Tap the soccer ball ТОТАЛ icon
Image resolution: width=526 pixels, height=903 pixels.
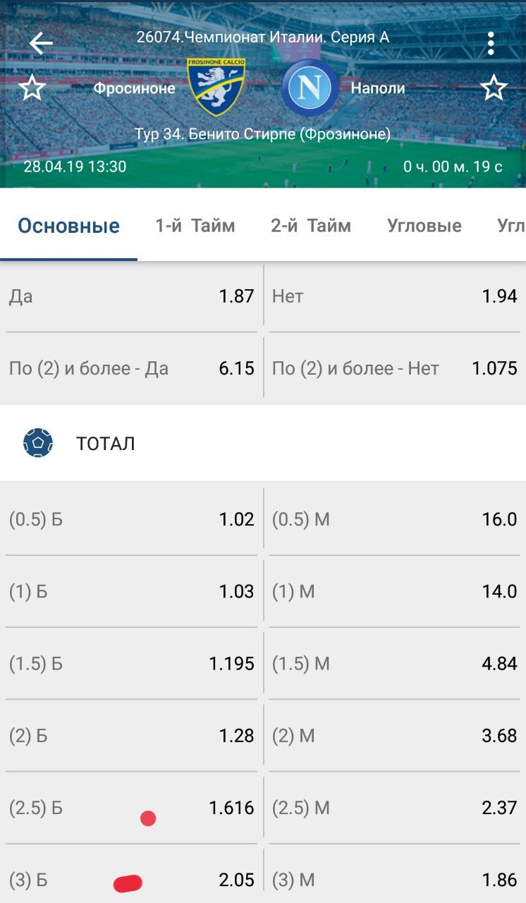tap(38, 444)
